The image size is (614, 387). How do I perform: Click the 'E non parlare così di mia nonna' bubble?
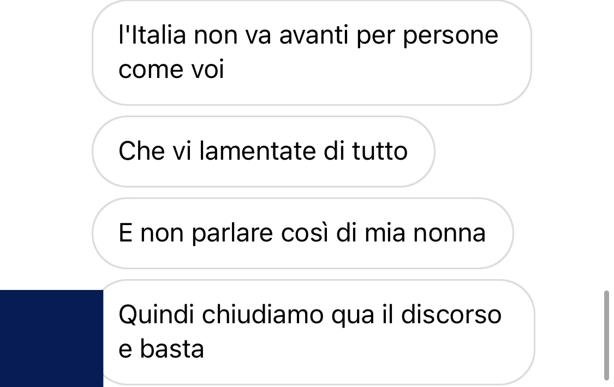point(303,233)
